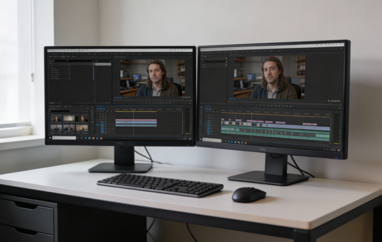
Task: Select the highlighted clip entry beside effect controls
Action: [103, 64]
